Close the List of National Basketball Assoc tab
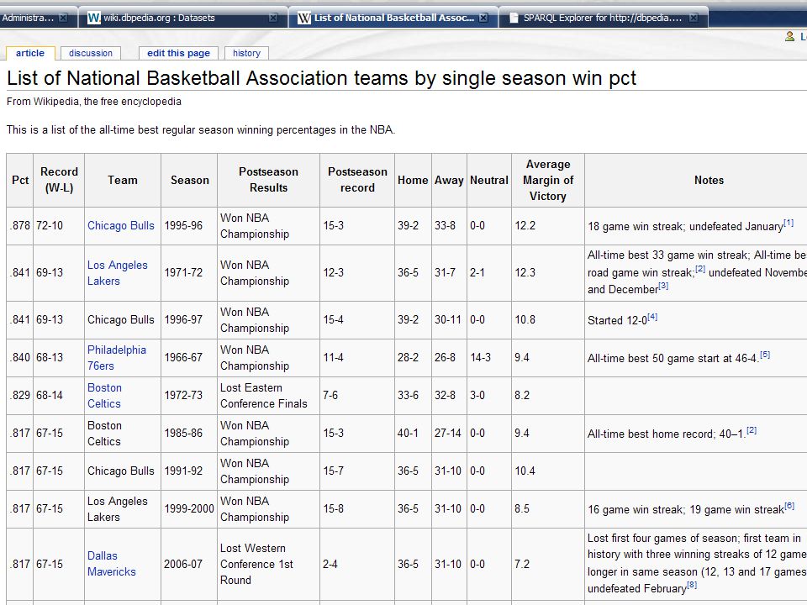 click(x=483, y=18)
